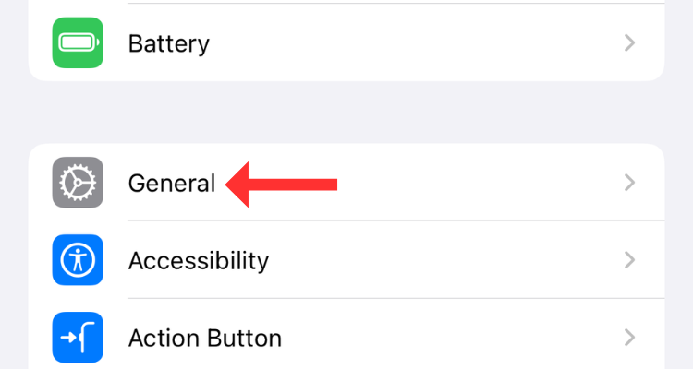Select the Battery label text
The height and width of the screenshot is (369, 693).
coord(168,43)
